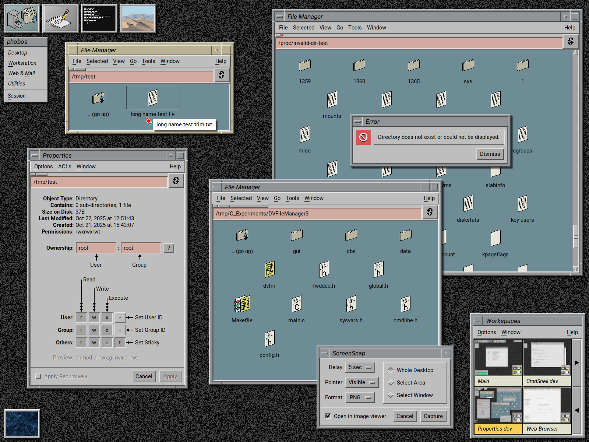Select the cbs folder icon

coord(351,235)
